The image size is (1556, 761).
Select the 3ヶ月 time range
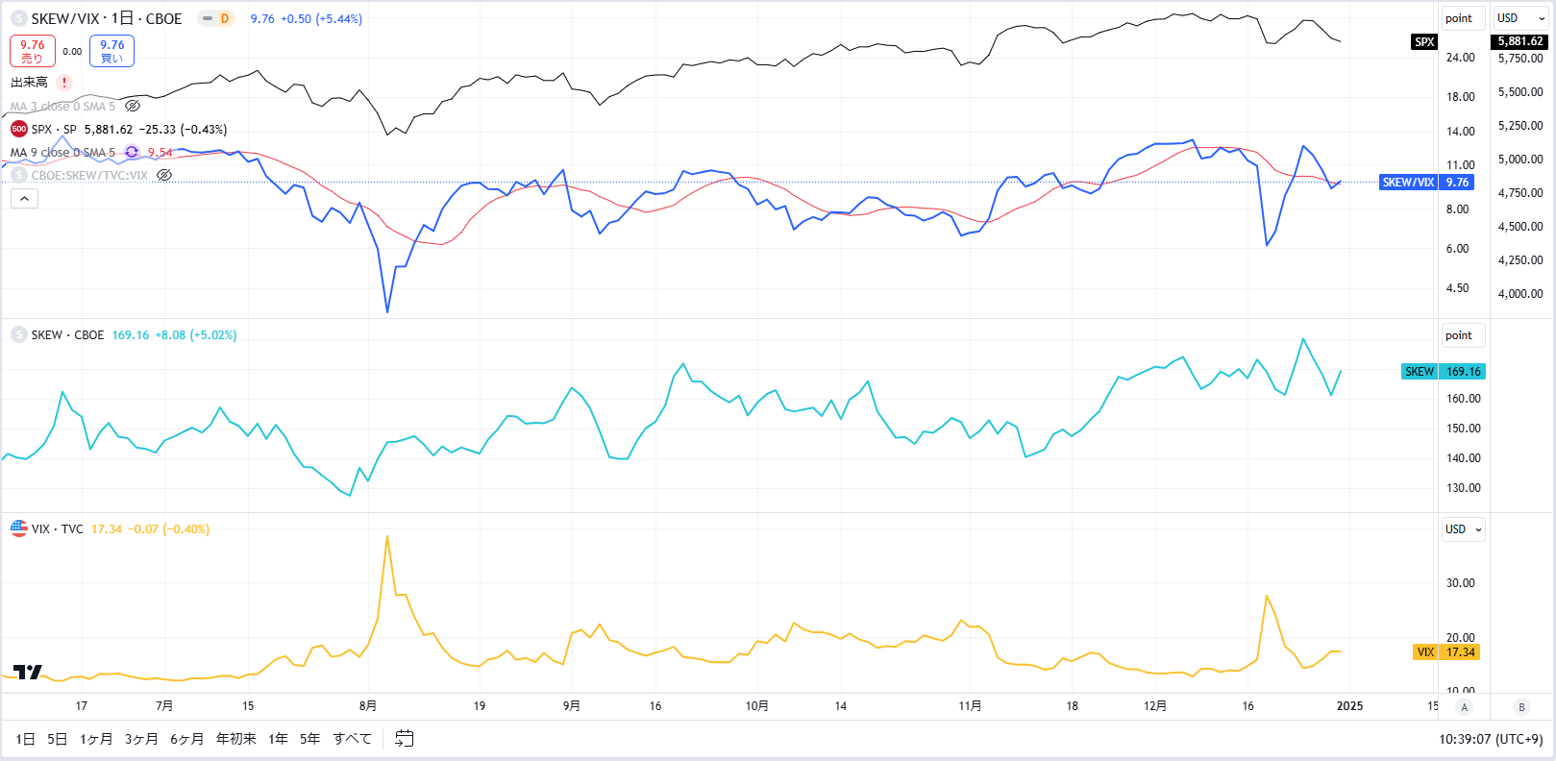[141, 739]
